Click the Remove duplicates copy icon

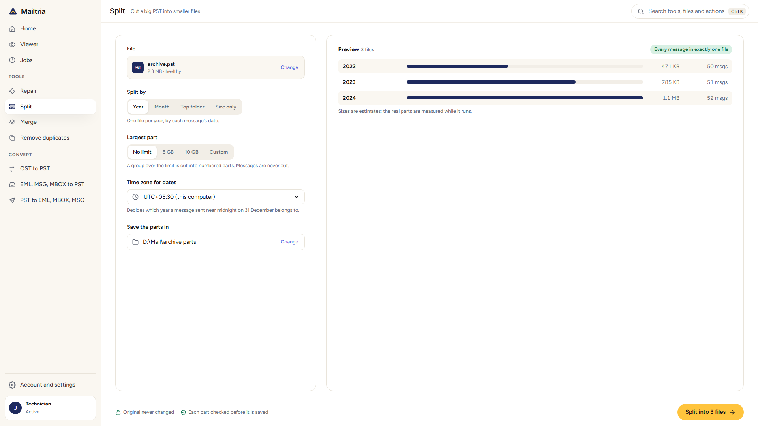click(12, 138)
